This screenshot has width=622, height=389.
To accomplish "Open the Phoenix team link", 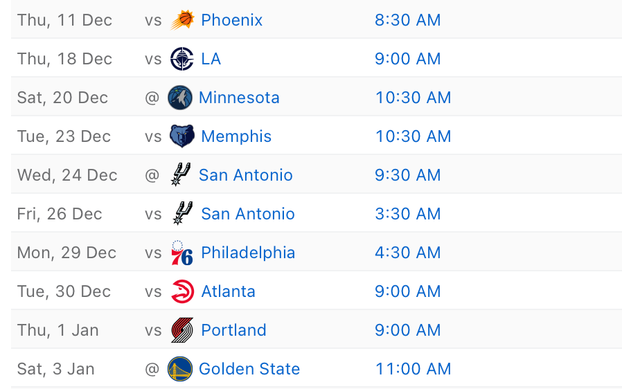I will point(232,20).
